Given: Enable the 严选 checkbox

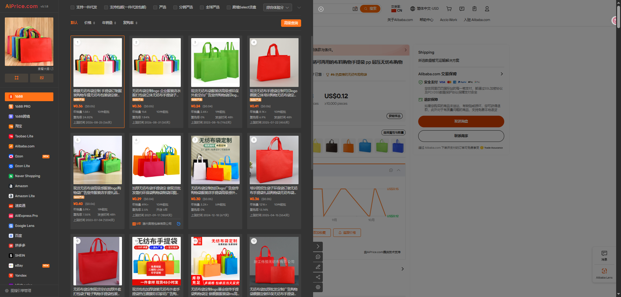Looking at the screenshot, I should 155,7.
